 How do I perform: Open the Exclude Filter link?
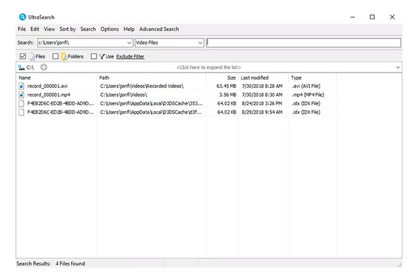click(131, 56)
